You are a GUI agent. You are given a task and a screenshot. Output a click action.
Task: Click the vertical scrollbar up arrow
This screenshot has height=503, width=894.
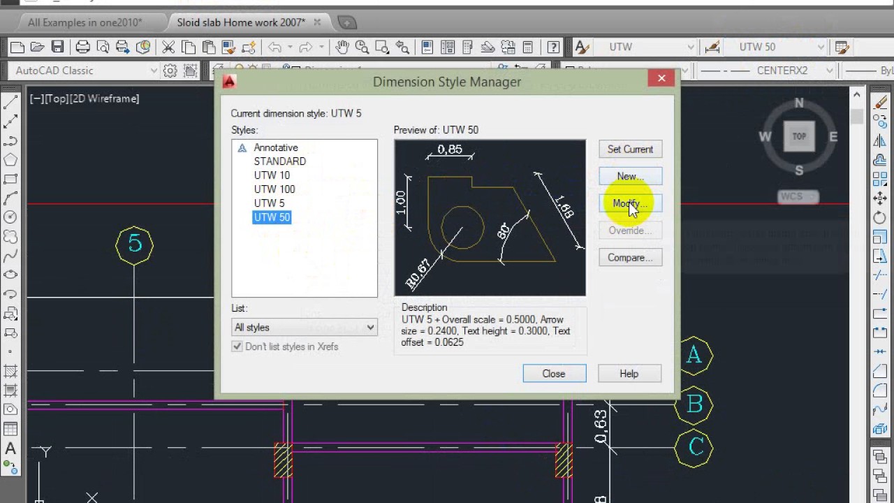coord(858,94)
